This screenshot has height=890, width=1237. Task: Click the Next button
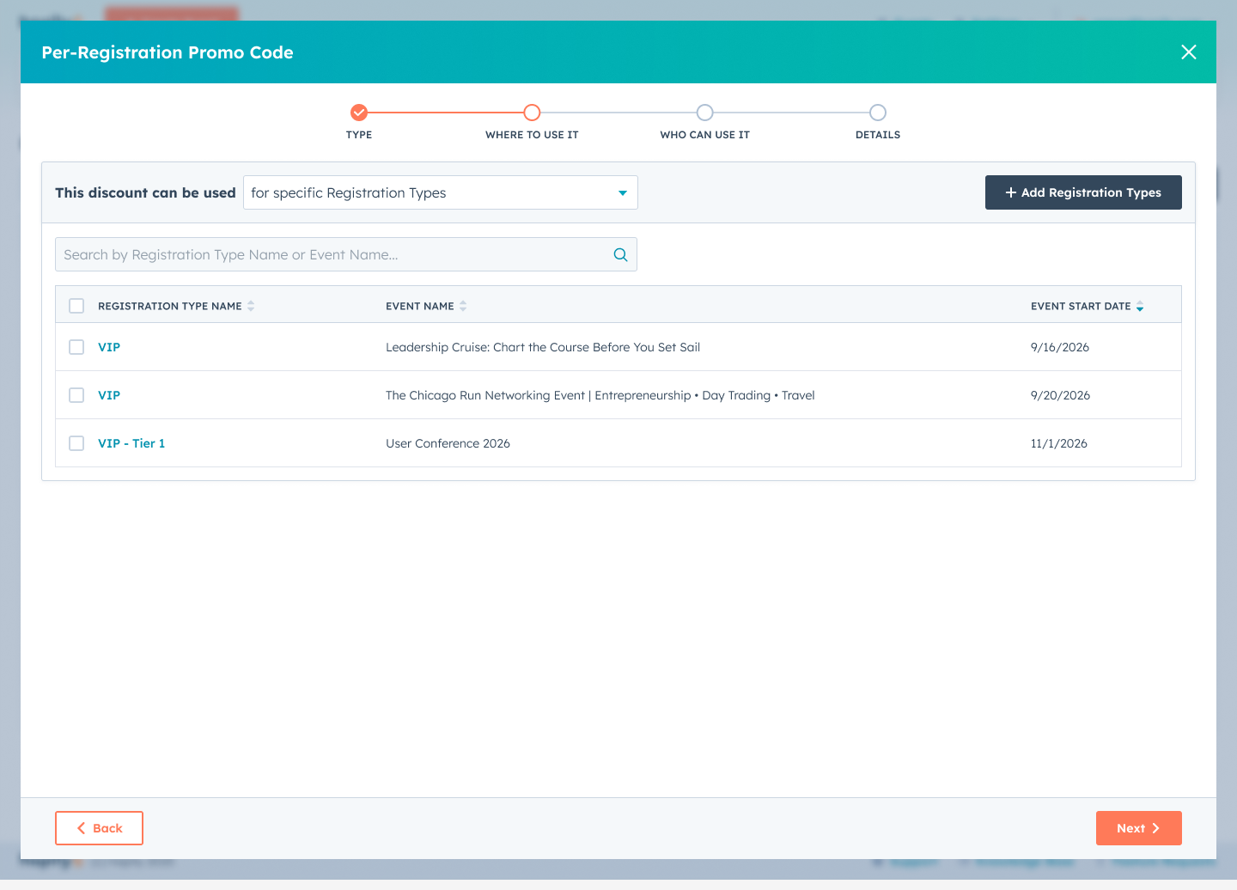1139,828
